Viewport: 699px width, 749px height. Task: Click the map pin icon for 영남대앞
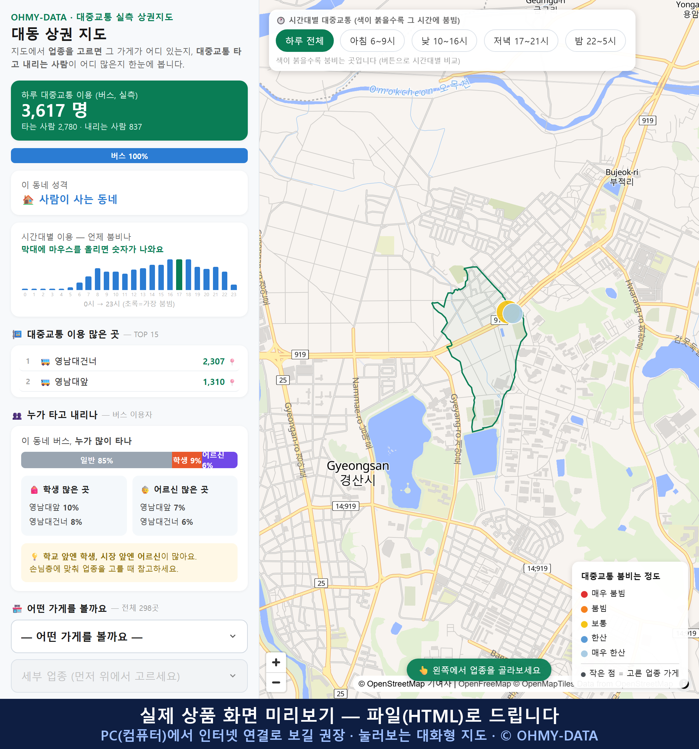point(232,382)
